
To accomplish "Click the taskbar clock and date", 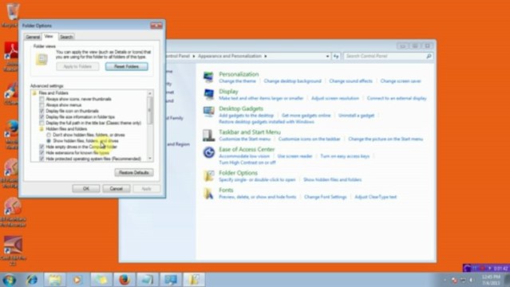I will click(x=491, y=280).
